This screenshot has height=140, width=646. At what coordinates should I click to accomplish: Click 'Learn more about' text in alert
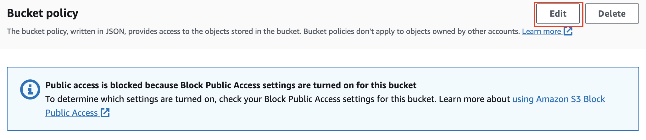pos(474,99)
